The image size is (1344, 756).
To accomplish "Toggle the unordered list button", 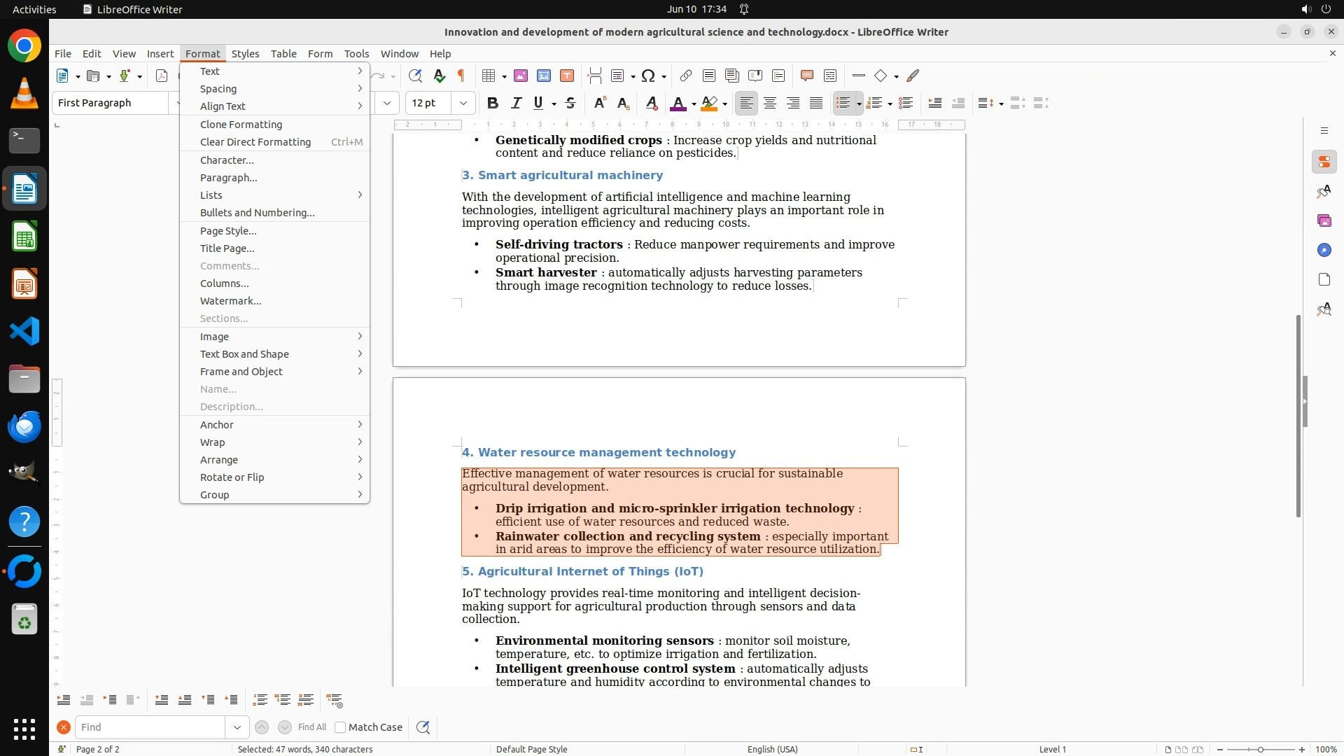I will point(843,103).
